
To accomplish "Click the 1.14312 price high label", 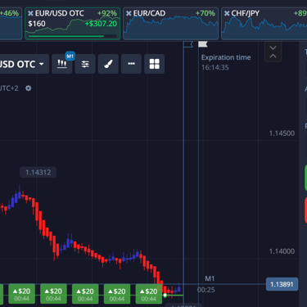I will [38, 173].
